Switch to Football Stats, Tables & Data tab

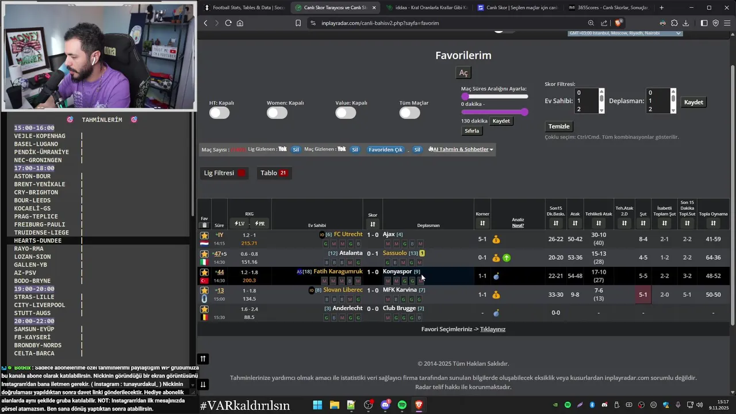click(244, 7)
